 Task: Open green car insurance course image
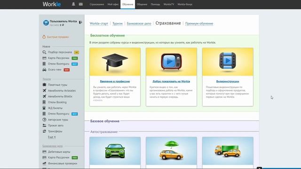pyautogui.click(x=115, y=151)
